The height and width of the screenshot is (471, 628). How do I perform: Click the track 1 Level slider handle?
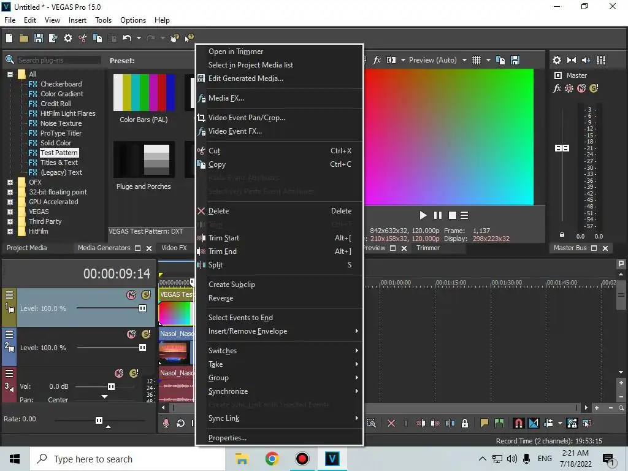coord(142,308)
